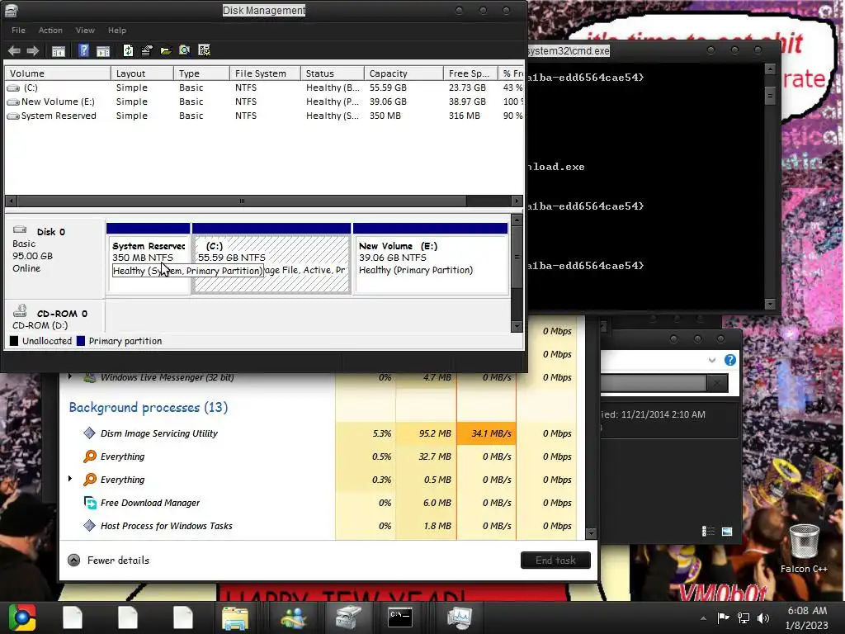Open Chrome from the taskbar
845x634 pixels.
click(22, 617)
